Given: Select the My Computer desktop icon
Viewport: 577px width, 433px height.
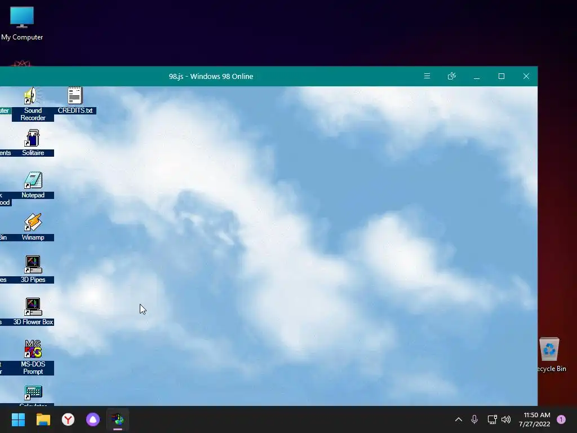Looking at the screenshot, I should 22,24.
